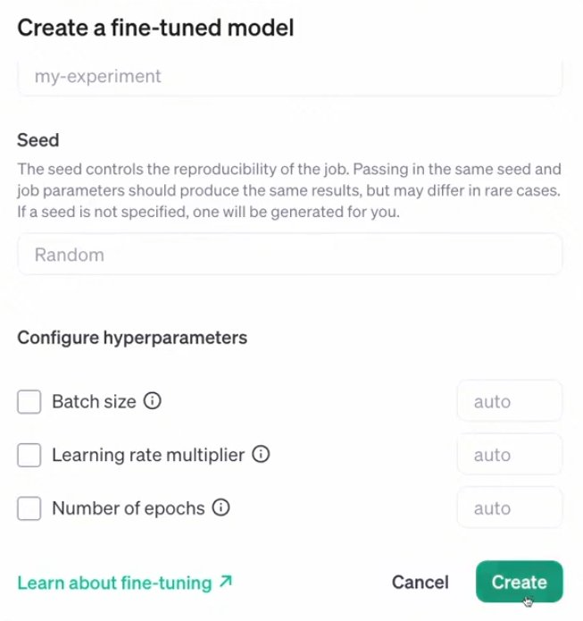Cancel the fine-tuned model dialog
Viewport: 583px width, 621px height.
coord(421,582)
